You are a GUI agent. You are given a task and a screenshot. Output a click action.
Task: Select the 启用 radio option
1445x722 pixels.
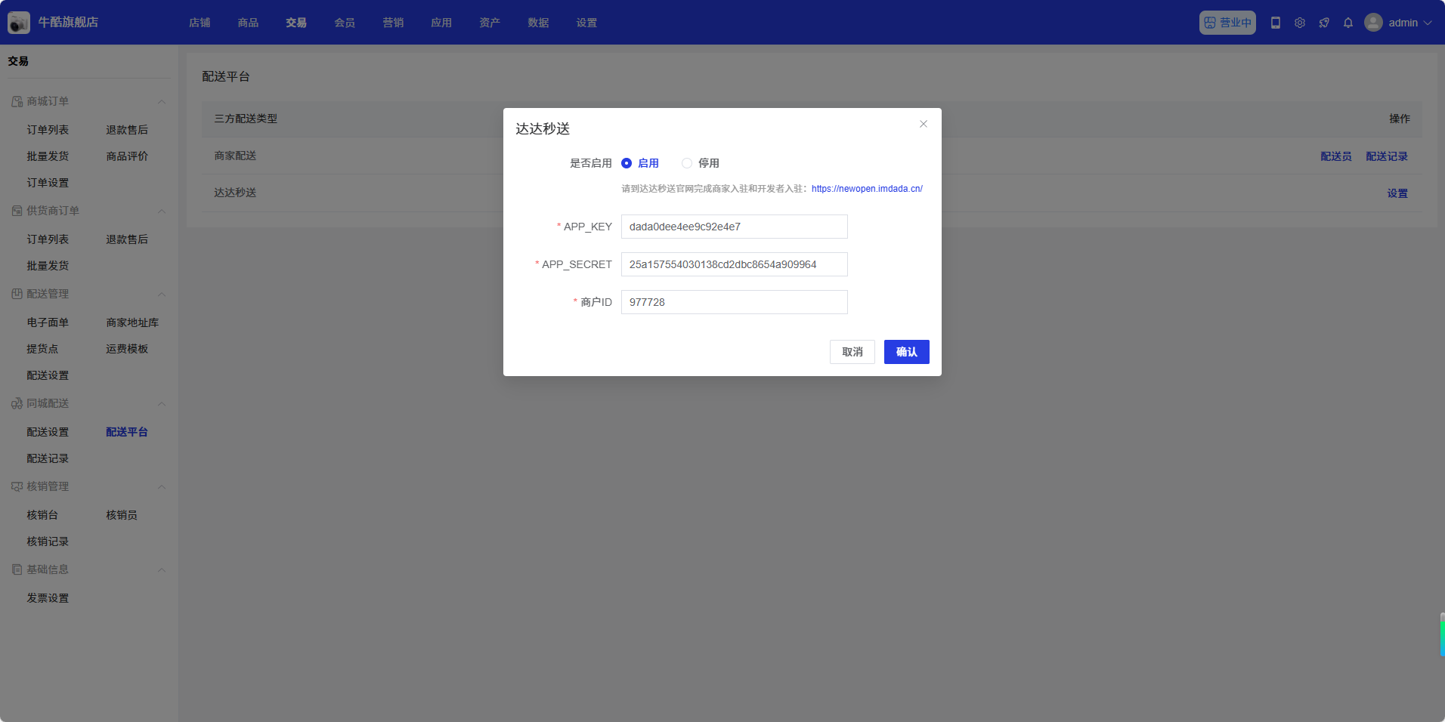[627, 163]
